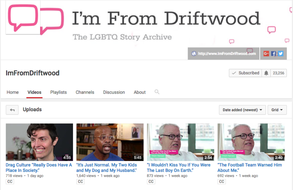
Task: Click CC badge under the Football Team video
Action: 222,181
